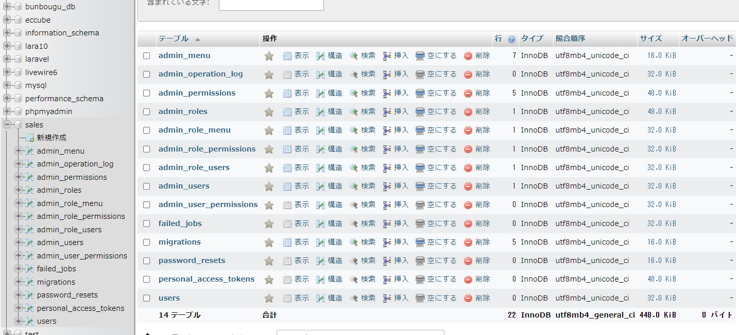Click the table name filter text field

[x=271, y=4]
